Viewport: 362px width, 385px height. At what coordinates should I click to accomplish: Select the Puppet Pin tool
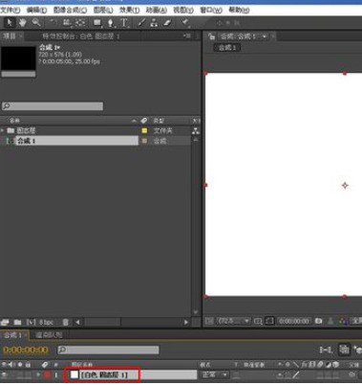[185, 23]
